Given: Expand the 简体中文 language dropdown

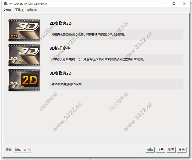Looking at the screenshot, I should tap(22, 150).
